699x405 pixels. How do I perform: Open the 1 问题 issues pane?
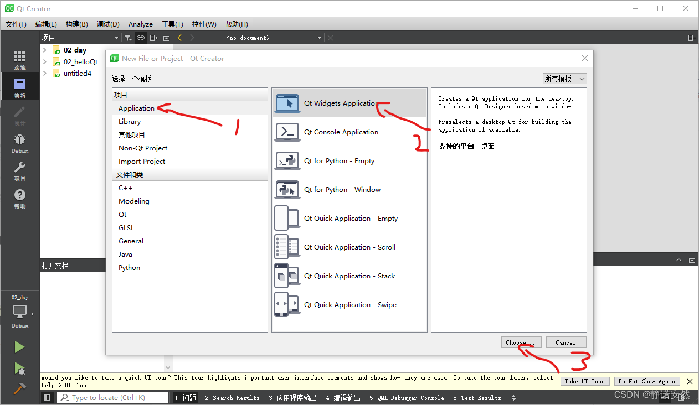pos(185,398)
